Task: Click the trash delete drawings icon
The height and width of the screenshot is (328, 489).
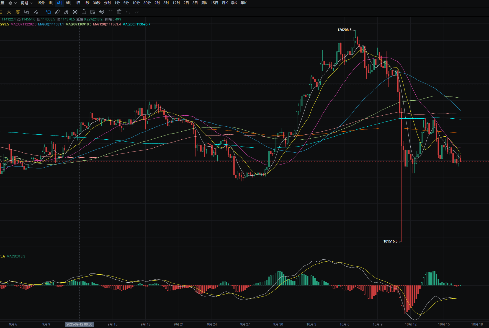Action: 119,12
